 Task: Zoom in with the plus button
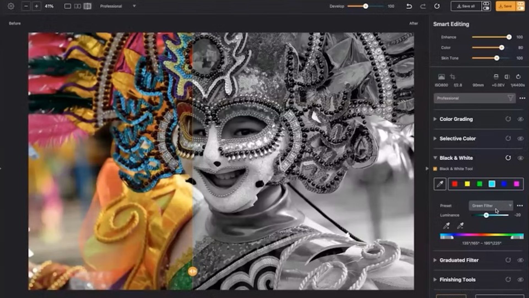[x=36, y=6]
